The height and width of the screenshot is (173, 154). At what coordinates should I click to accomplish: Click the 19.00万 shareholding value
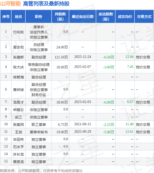pos(62,132)
